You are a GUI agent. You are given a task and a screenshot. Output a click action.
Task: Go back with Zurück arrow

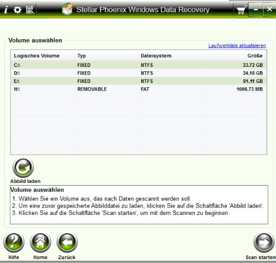(67, 242)
